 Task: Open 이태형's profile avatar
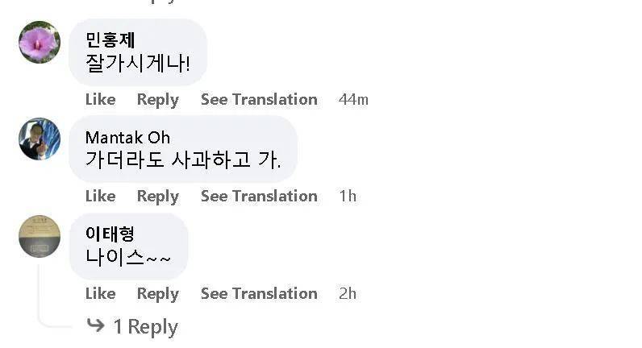40,236
